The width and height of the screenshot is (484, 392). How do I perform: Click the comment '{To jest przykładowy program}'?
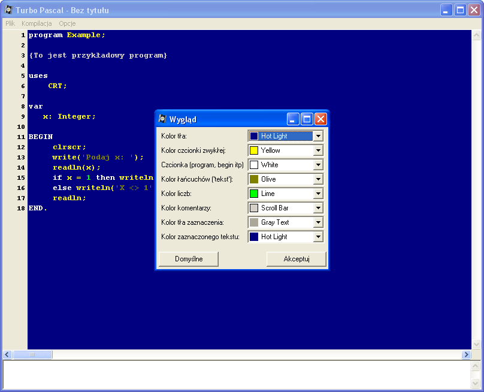tap(98, 55)
